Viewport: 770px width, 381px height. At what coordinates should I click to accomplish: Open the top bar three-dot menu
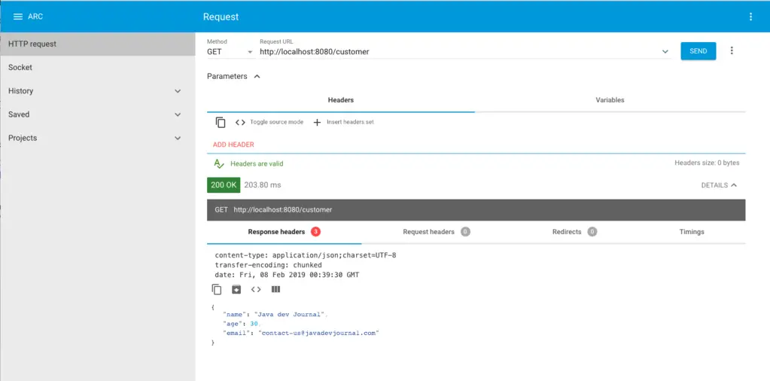click(750, 17)
